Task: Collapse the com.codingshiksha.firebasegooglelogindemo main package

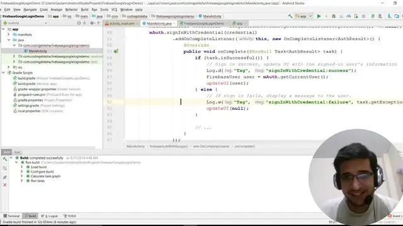Action: (x=14, y=45)
